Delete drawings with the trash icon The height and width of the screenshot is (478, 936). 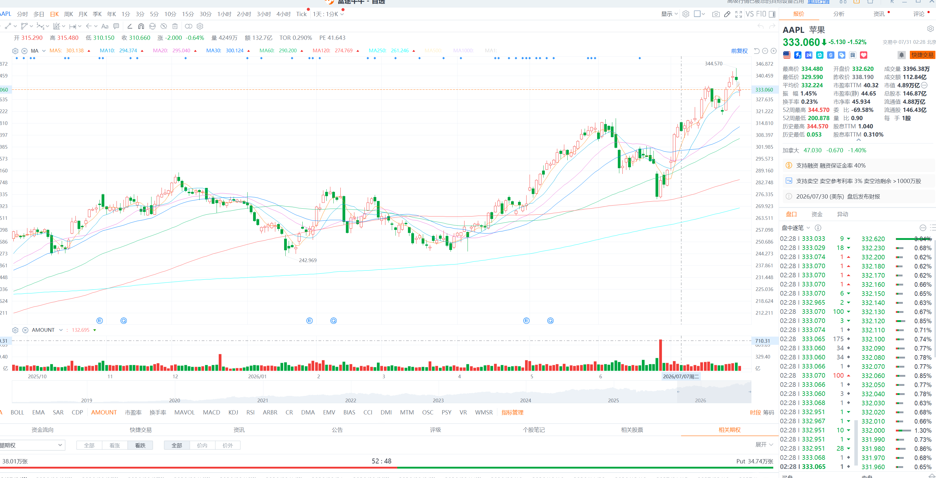pyautogui.click(x=175, y=26)
